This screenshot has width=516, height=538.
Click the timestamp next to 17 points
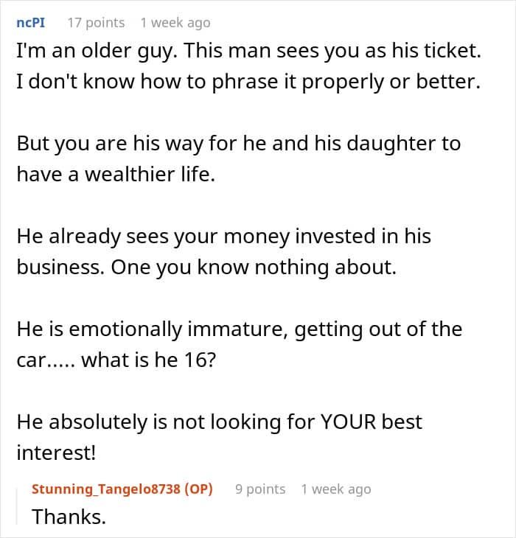tap(175, 23)
